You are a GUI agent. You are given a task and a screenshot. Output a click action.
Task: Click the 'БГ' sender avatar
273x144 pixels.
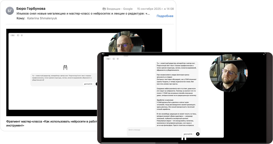[x=10, y=11]
